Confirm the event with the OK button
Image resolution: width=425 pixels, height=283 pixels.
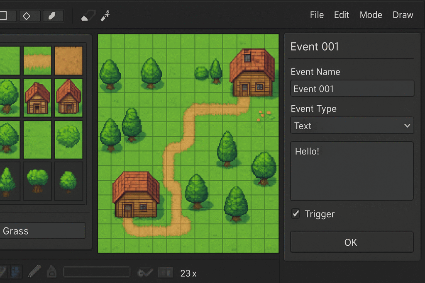(352, 242)
